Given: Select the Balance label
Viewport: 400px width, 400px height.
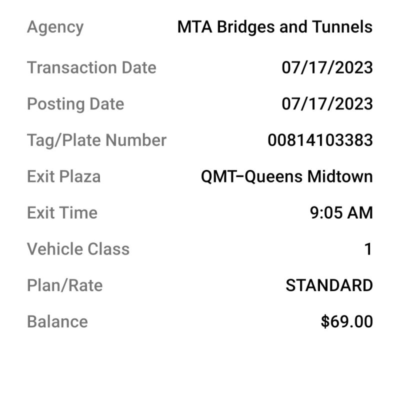Looking at the screenshot, I should [57, 321].
